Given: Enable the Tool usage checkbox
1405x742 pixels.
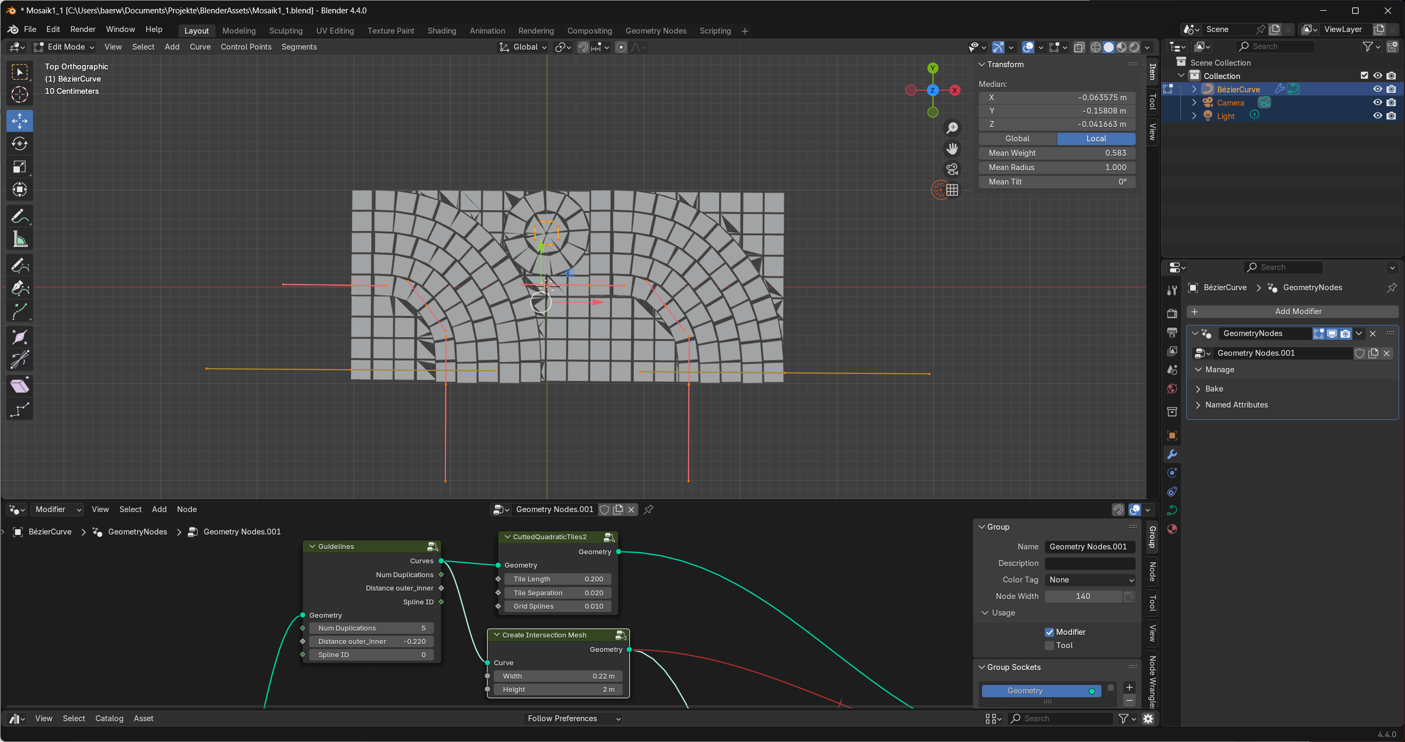Looking at the screenshot, I should click(x=1049, y=646).
